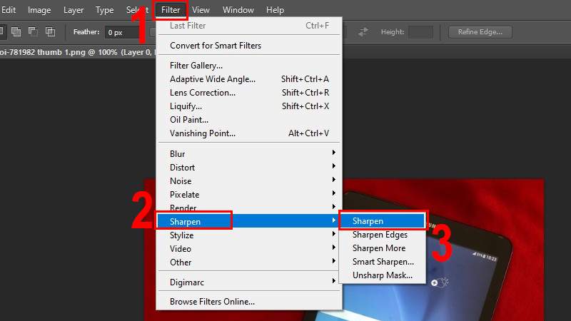571x321 pixels.
Task: Swap width and height arrows icon
Action: pyautogui.click(x=363, y=32)
